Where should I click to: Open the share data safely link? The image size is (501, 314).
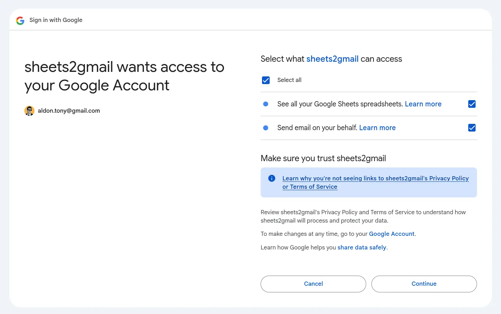click(362, 247)
